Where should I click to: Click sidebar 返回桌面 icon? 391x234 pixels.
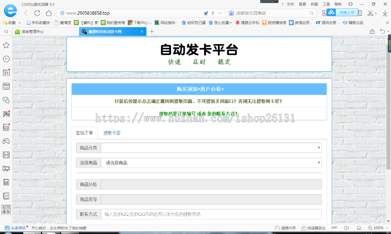(x=6, y=210)
